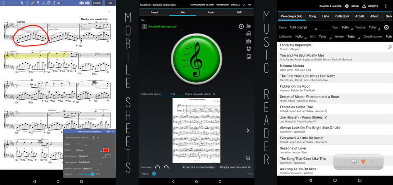The width and height of the screenshot is (393, 185).
Task: Open the Tonalità dropdown
Action: coord(374,27)
